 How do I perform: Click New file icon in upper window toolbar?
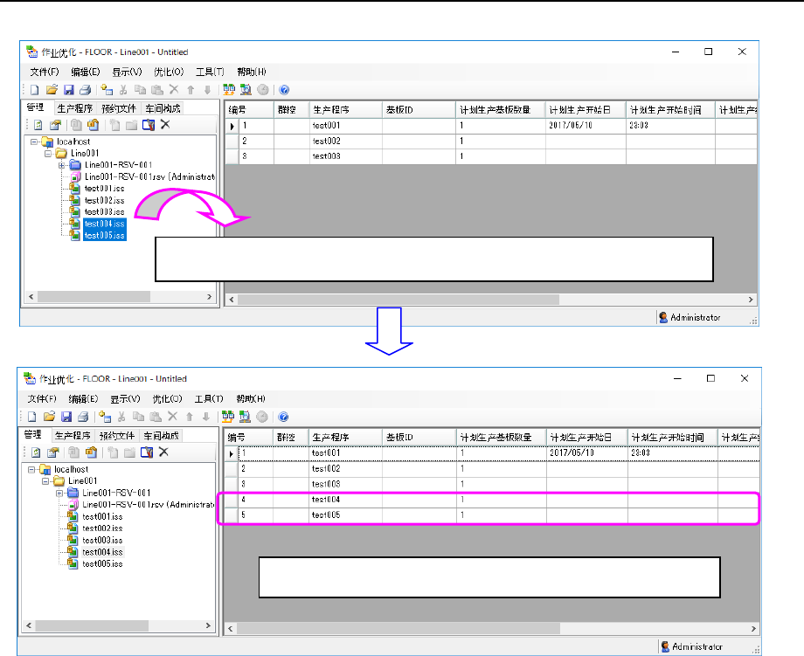34,90
